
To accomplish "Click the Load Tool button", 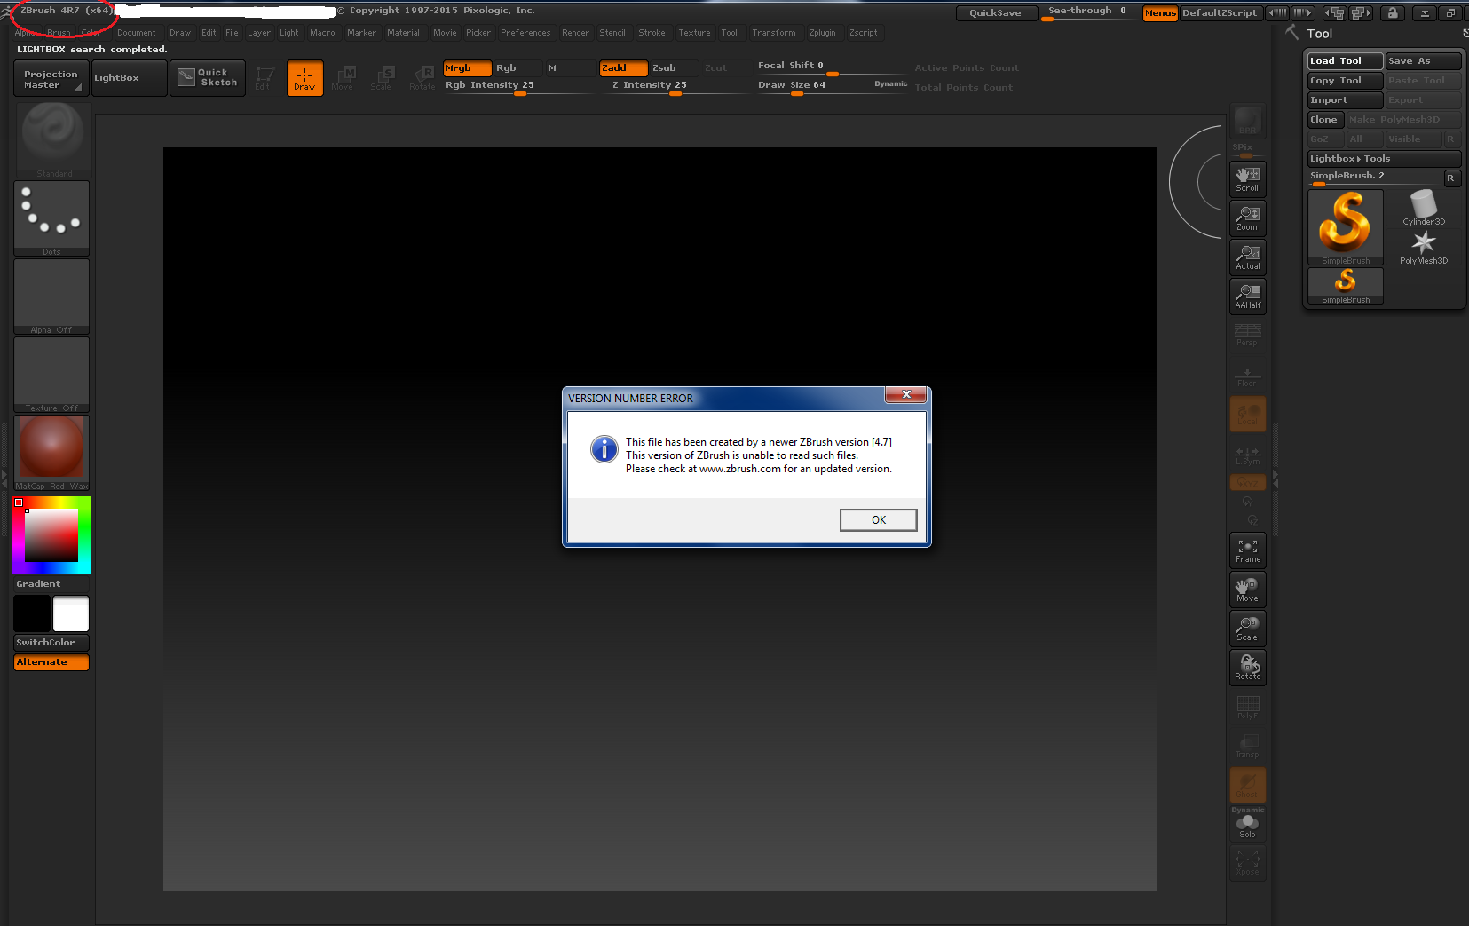I will [1344, 61].
